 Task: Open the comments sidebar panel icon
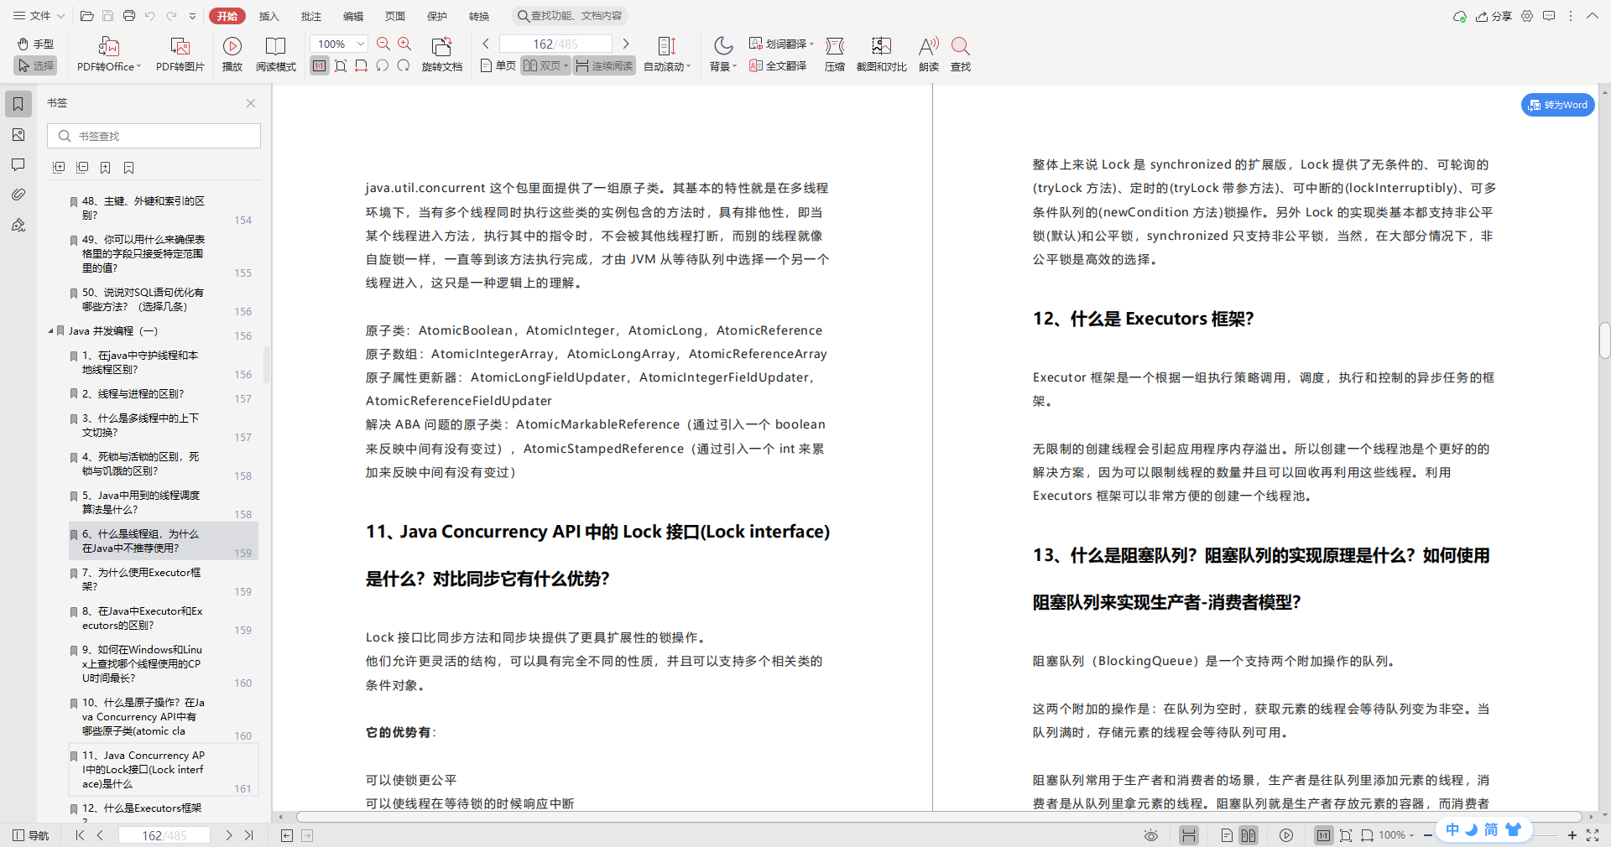(18, 164)
